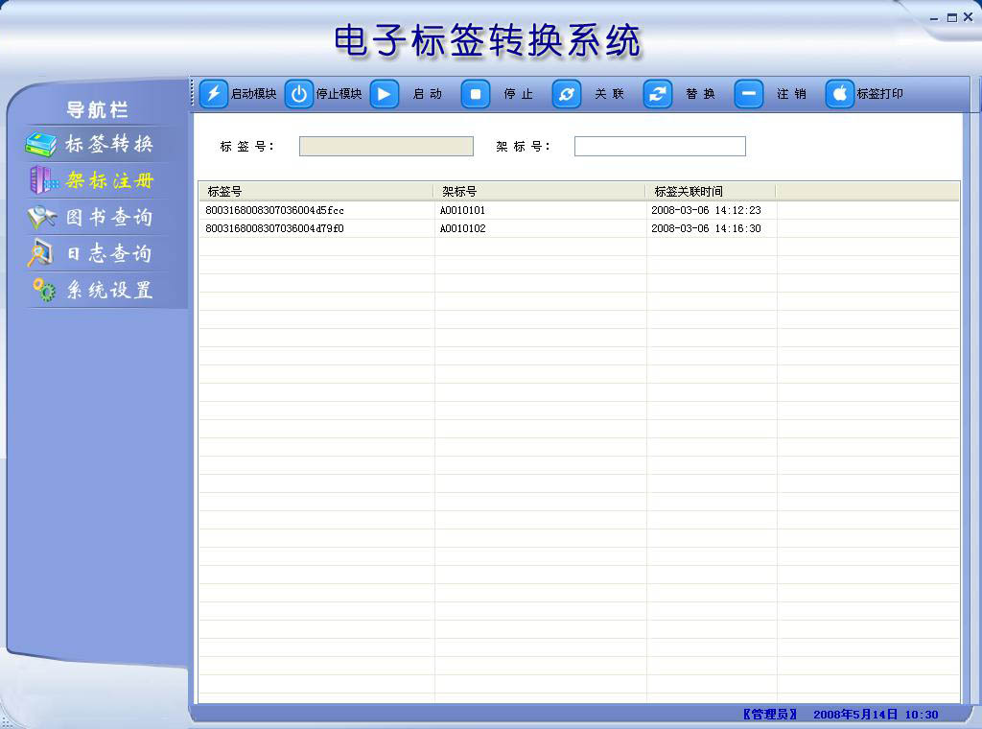Click the 注销 minus icon
The height and width of the screenshot is (729, 982).
pos(748,94)
